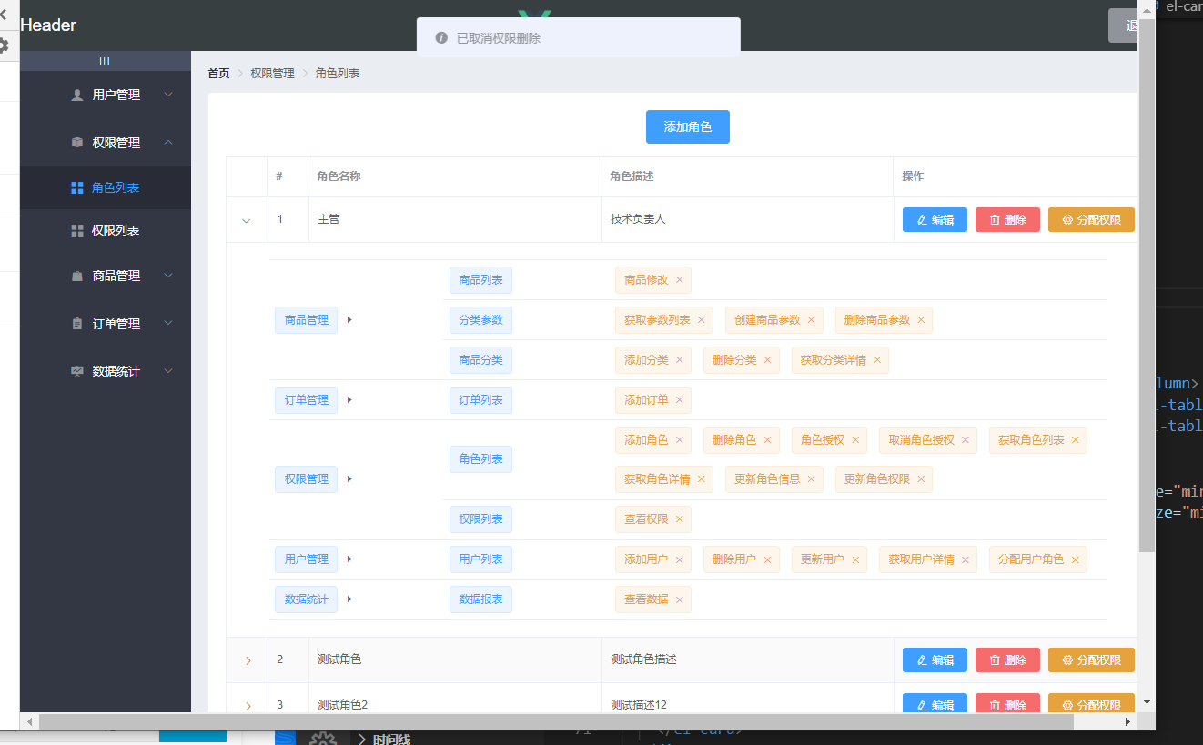Remove the 删除角色 permission tag

[767, 440]
